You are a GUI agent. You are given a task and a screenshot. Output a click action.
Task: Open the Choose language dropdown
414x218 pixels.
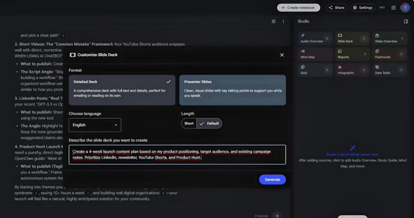95,125
